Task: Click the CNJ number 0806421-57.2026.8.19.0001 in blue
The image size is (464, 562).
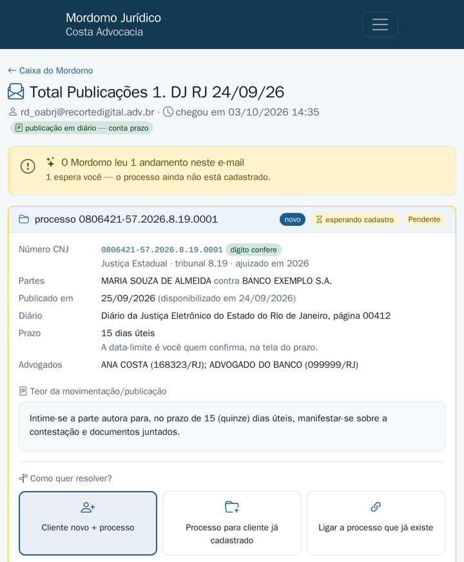Action: coord(162,250)
